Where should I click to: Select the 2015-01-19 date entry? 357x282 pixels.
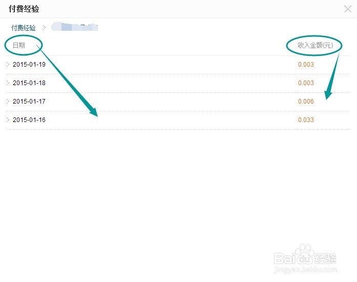[29, 65]
